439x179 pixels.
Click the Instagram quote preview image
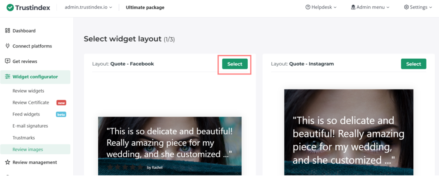pyautogui.click(x=349, y=133)
